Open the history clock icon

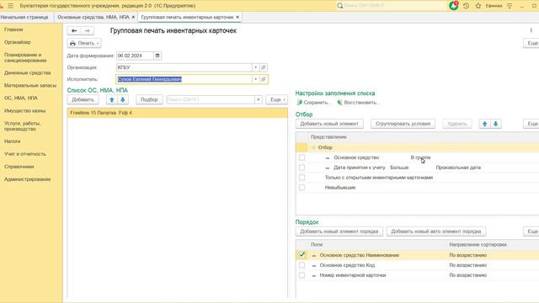[x=466, y=6]
